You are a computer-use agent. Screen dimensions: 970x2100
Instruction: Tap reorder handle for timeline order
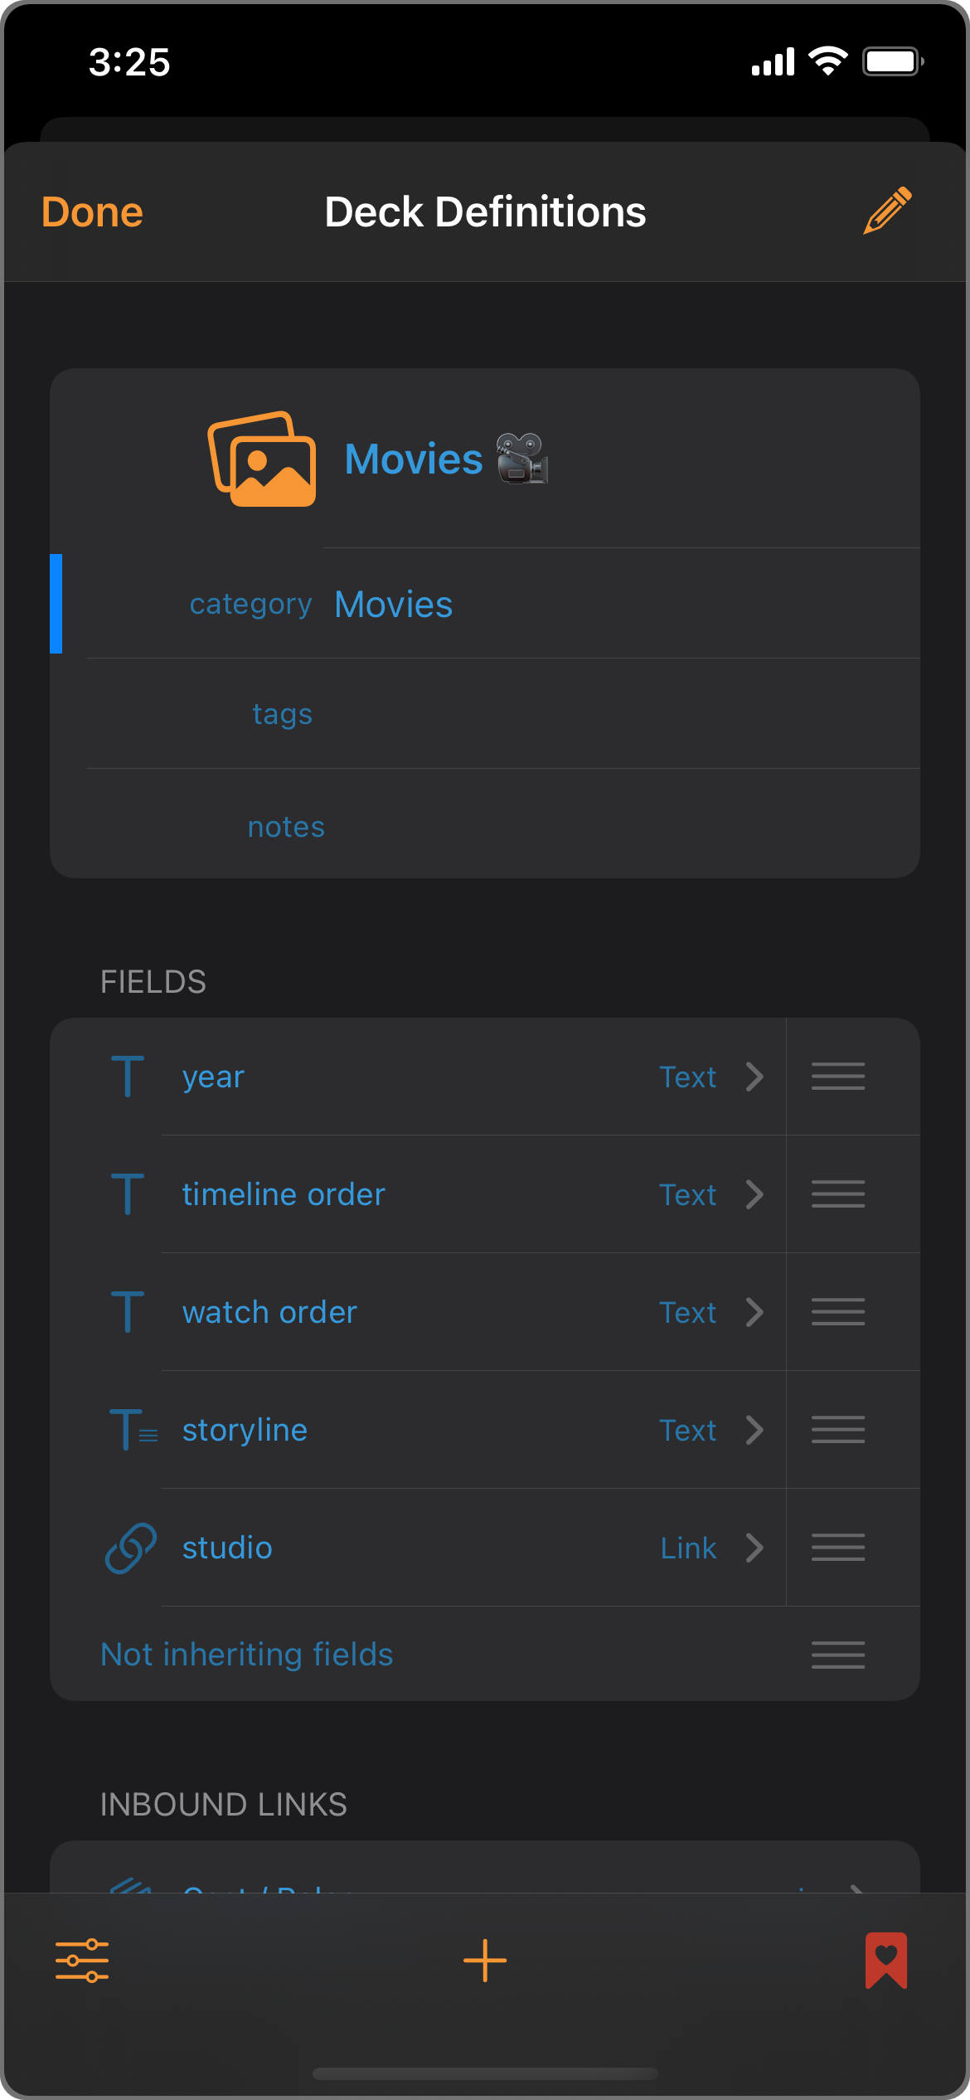[837, 1194]
